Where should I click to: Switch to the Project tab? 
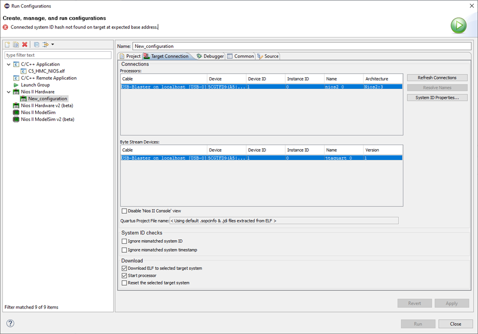(x=130, y=56)
